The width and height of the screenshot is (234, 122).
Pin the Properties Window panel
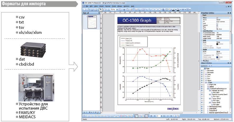[228, 13]
